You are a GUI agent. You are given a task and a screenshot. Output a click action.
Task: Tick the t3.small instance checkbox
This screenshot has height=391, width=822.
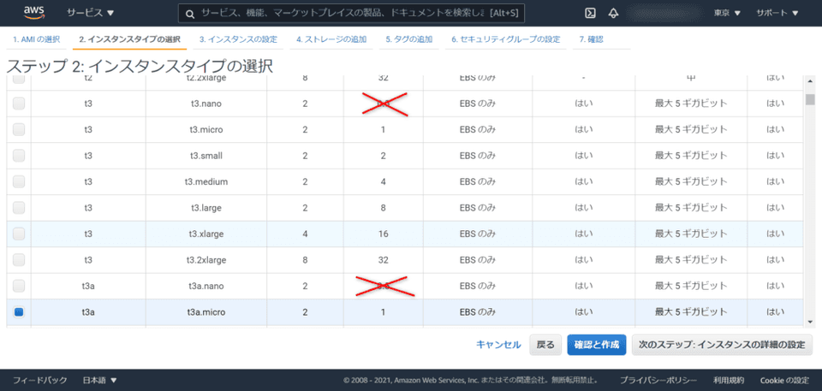pos(19,156)
